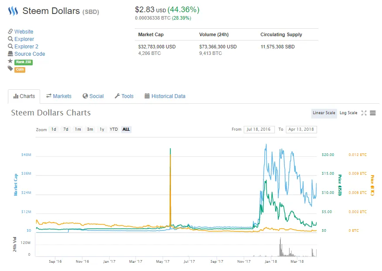382x271 pixels.
Task: Click the tag icon next to Coin
Action: pos(10,68)
